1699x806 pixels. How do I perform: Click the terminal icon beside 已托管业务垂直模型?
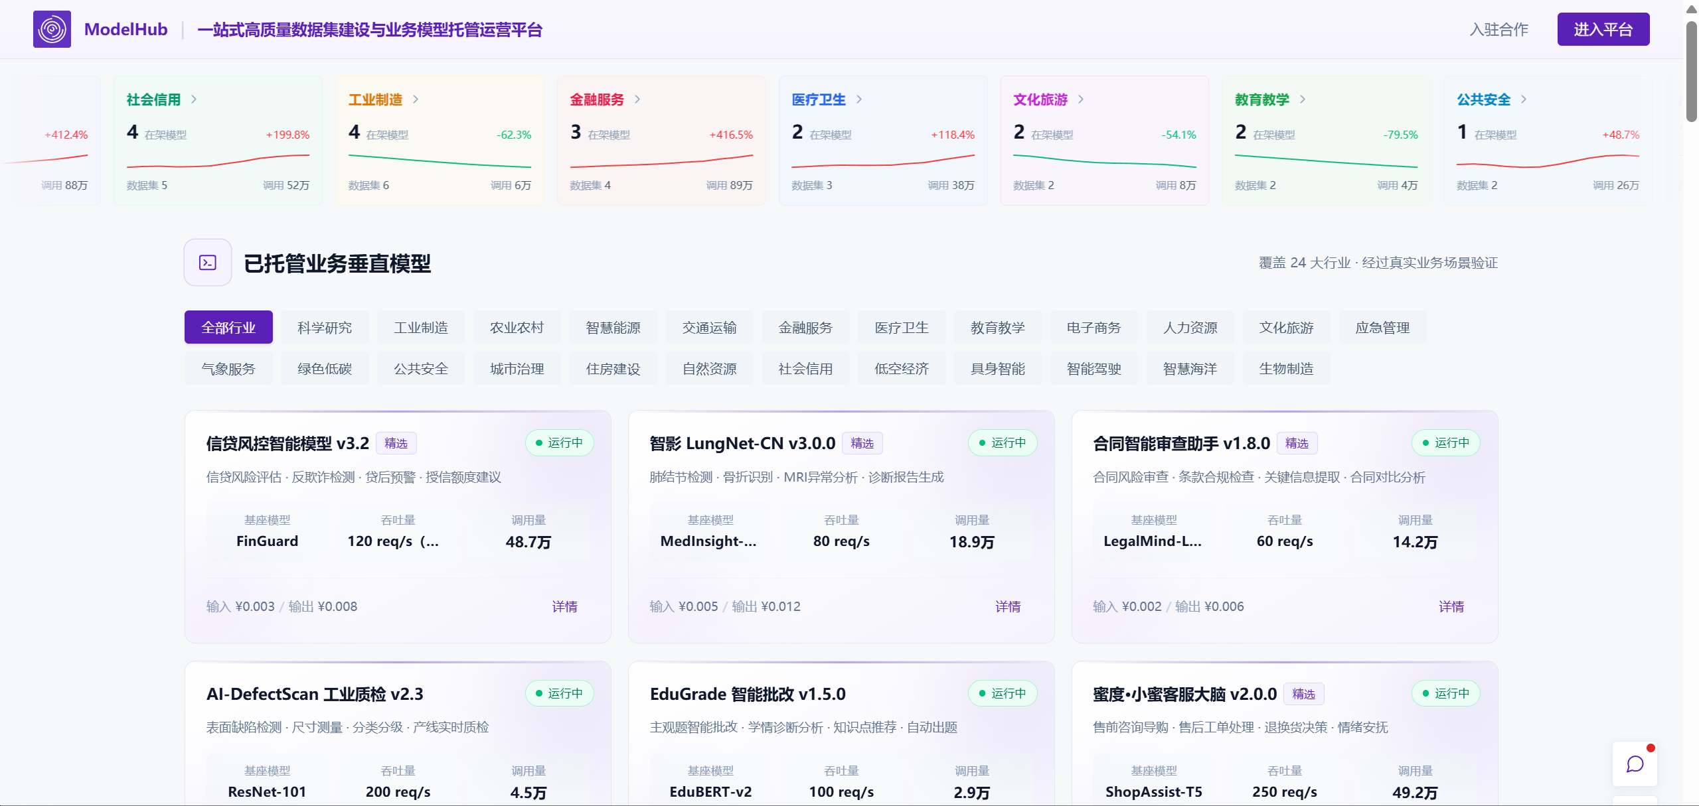click(x=208, y=263)
